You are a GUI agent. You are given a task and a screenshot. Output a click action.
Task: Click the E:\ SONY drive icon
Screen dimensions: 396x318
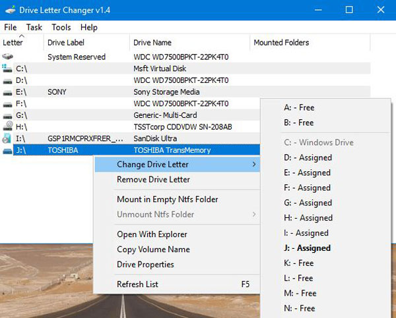pos(8,92)
